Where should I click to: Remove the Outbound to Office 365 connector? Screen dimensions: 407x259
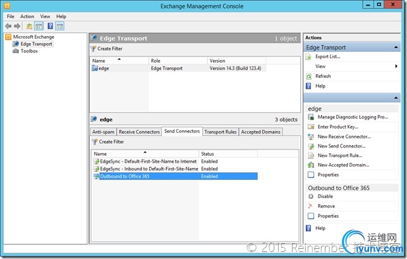[x=326, y=206]
